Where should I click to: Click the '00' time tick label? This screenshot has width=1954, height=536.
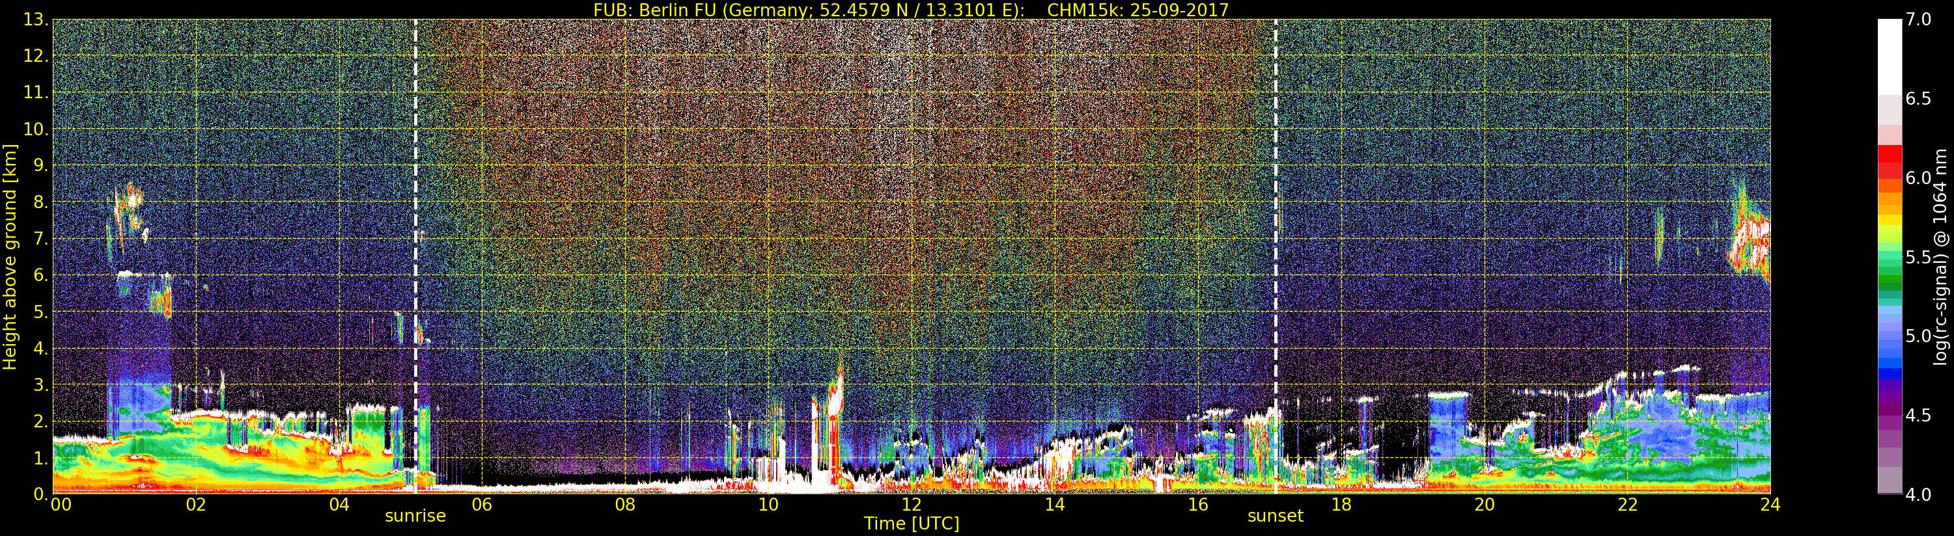pyautogui.click(x=61, y=505)
